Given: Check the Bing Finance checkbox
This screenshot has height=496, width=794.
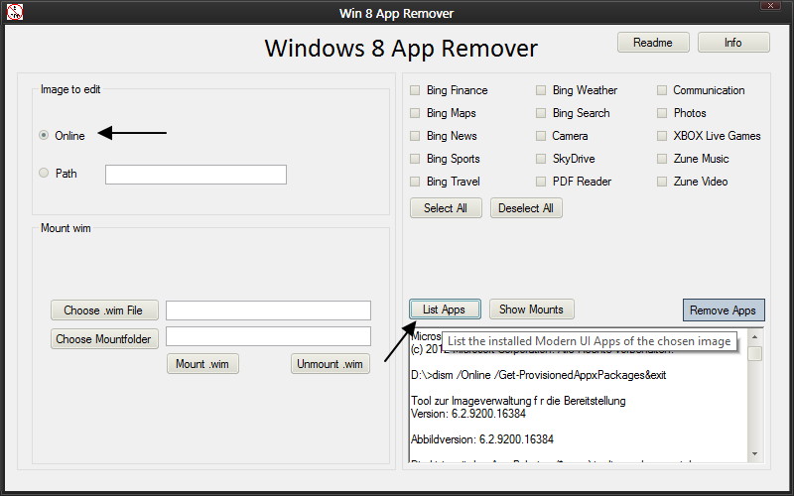Looking at the screenshot, I should point(415,90).
